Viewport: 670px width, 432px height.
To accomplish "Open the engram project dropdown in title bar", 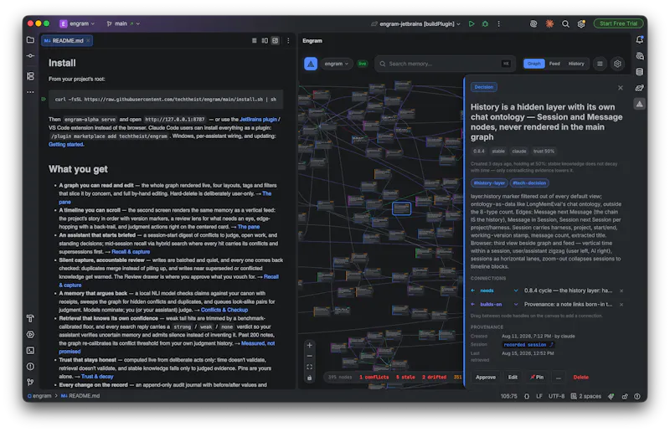I will coord(77,24).
